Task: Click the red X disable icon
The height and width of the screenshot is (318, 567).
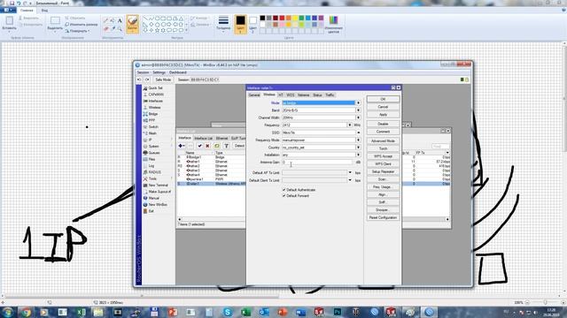Action: 207,146
